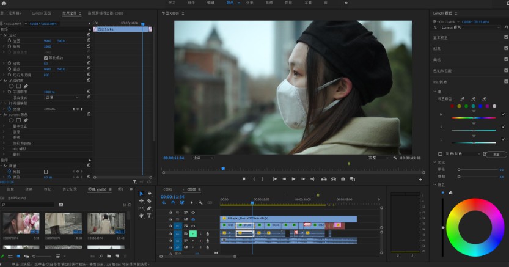Toggle uniform scale checkbox
Viewport: 509px width, 267px height.
point(46,58)
